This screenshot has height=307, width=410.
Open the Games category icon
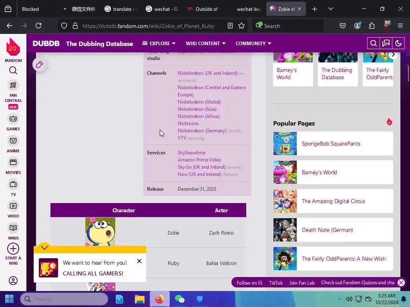[x=13, y=119]
